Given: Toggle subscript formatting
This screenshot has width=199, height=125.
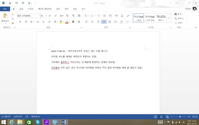Looking at the screenshot, I should [x=44, y=22].
